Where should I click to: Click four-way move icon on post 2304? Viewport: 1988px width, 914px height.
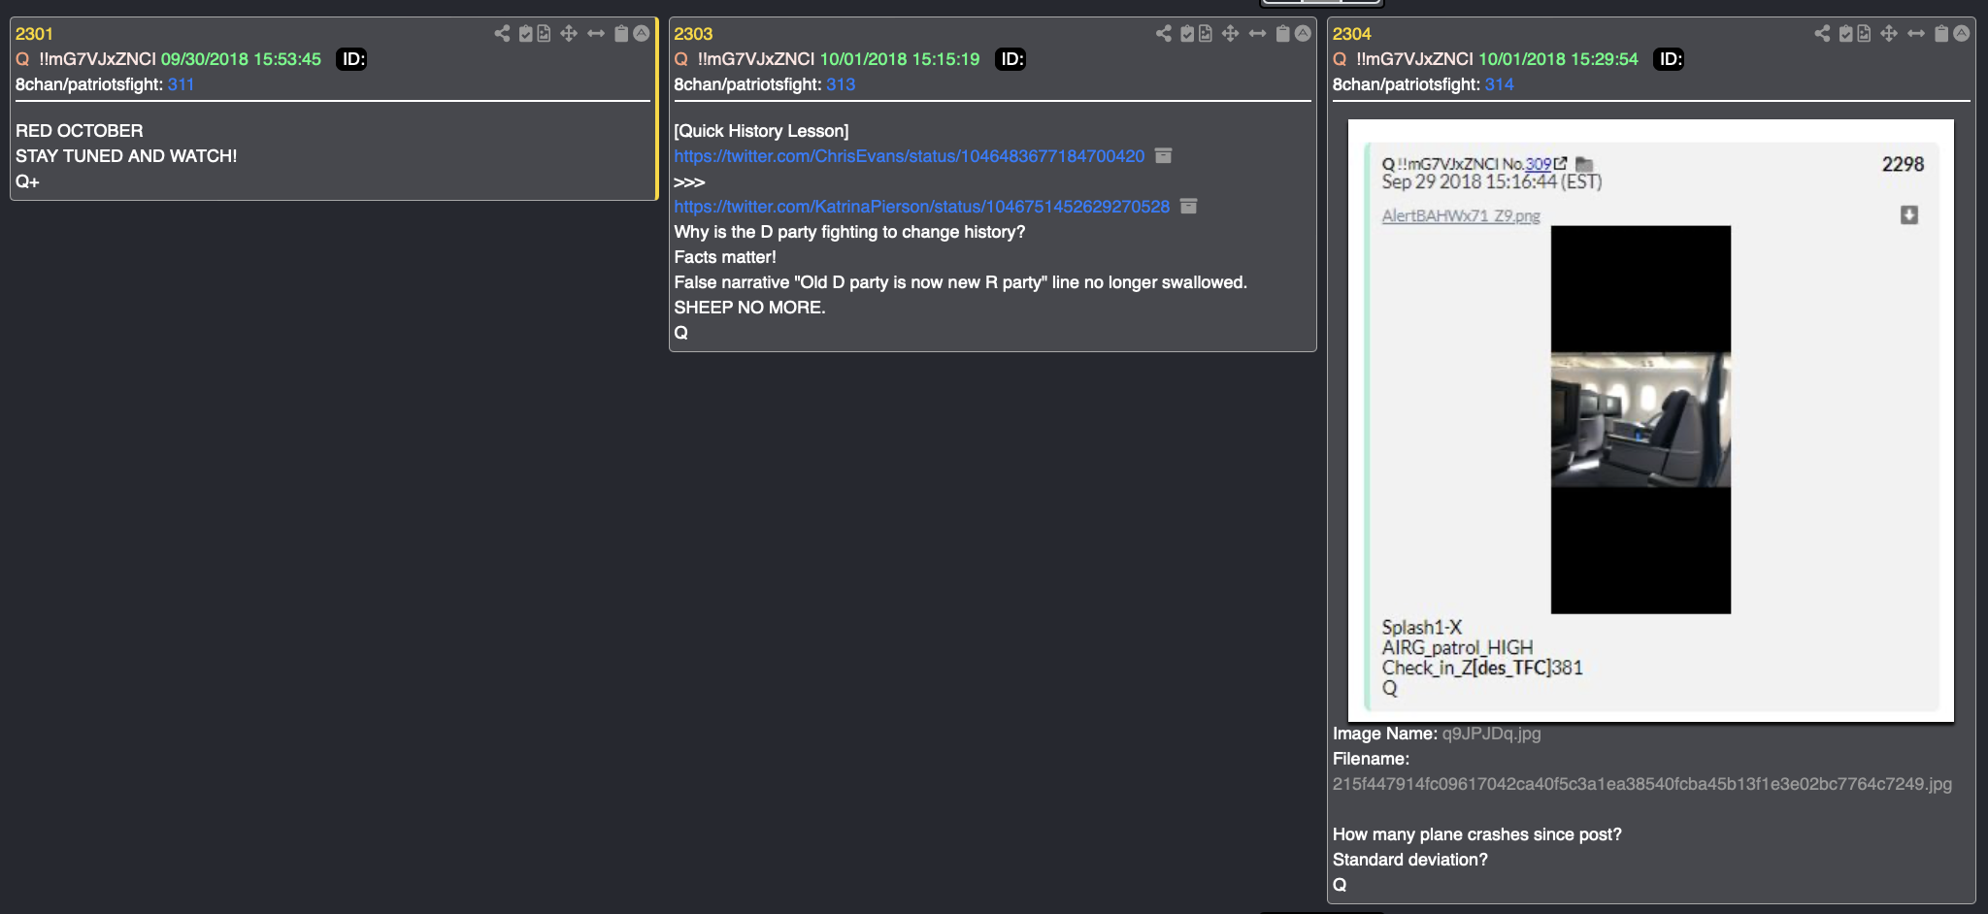tap(1889, 34)
